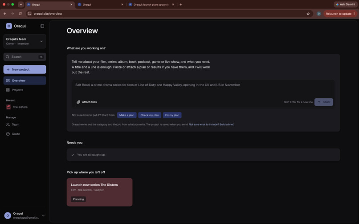Click the sisters project clapperboard icon
The width and height of the screenshot is (359, 224).
8,107
